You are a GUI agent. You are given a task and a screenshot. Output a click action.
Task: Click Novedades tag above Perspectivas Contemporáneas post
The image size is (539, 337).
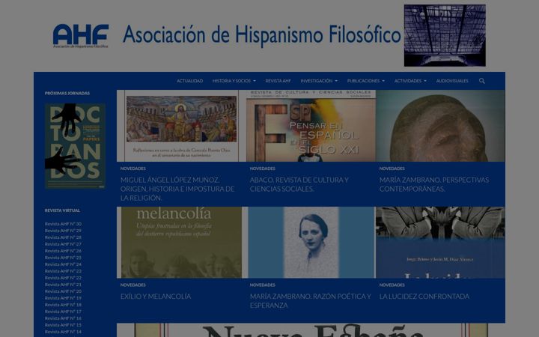coord(392,168)
